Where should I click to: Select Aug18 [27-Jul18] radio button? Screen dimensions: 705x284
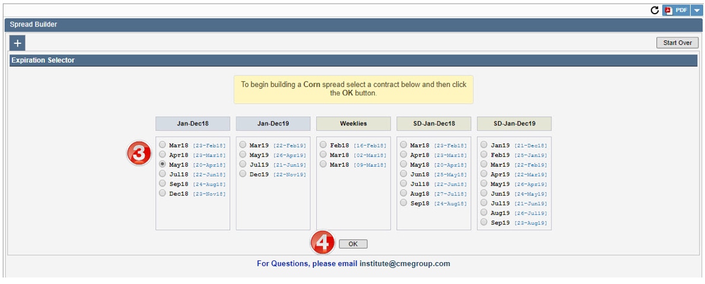(x=404, y=193)
